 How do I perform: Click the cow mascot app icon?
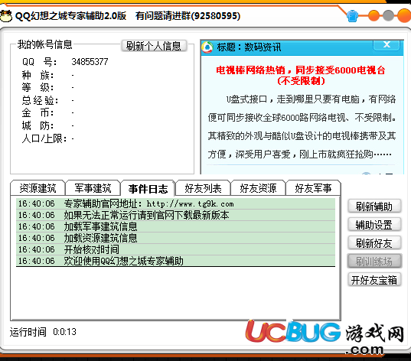pyautogui.click(x=6, y=16)
